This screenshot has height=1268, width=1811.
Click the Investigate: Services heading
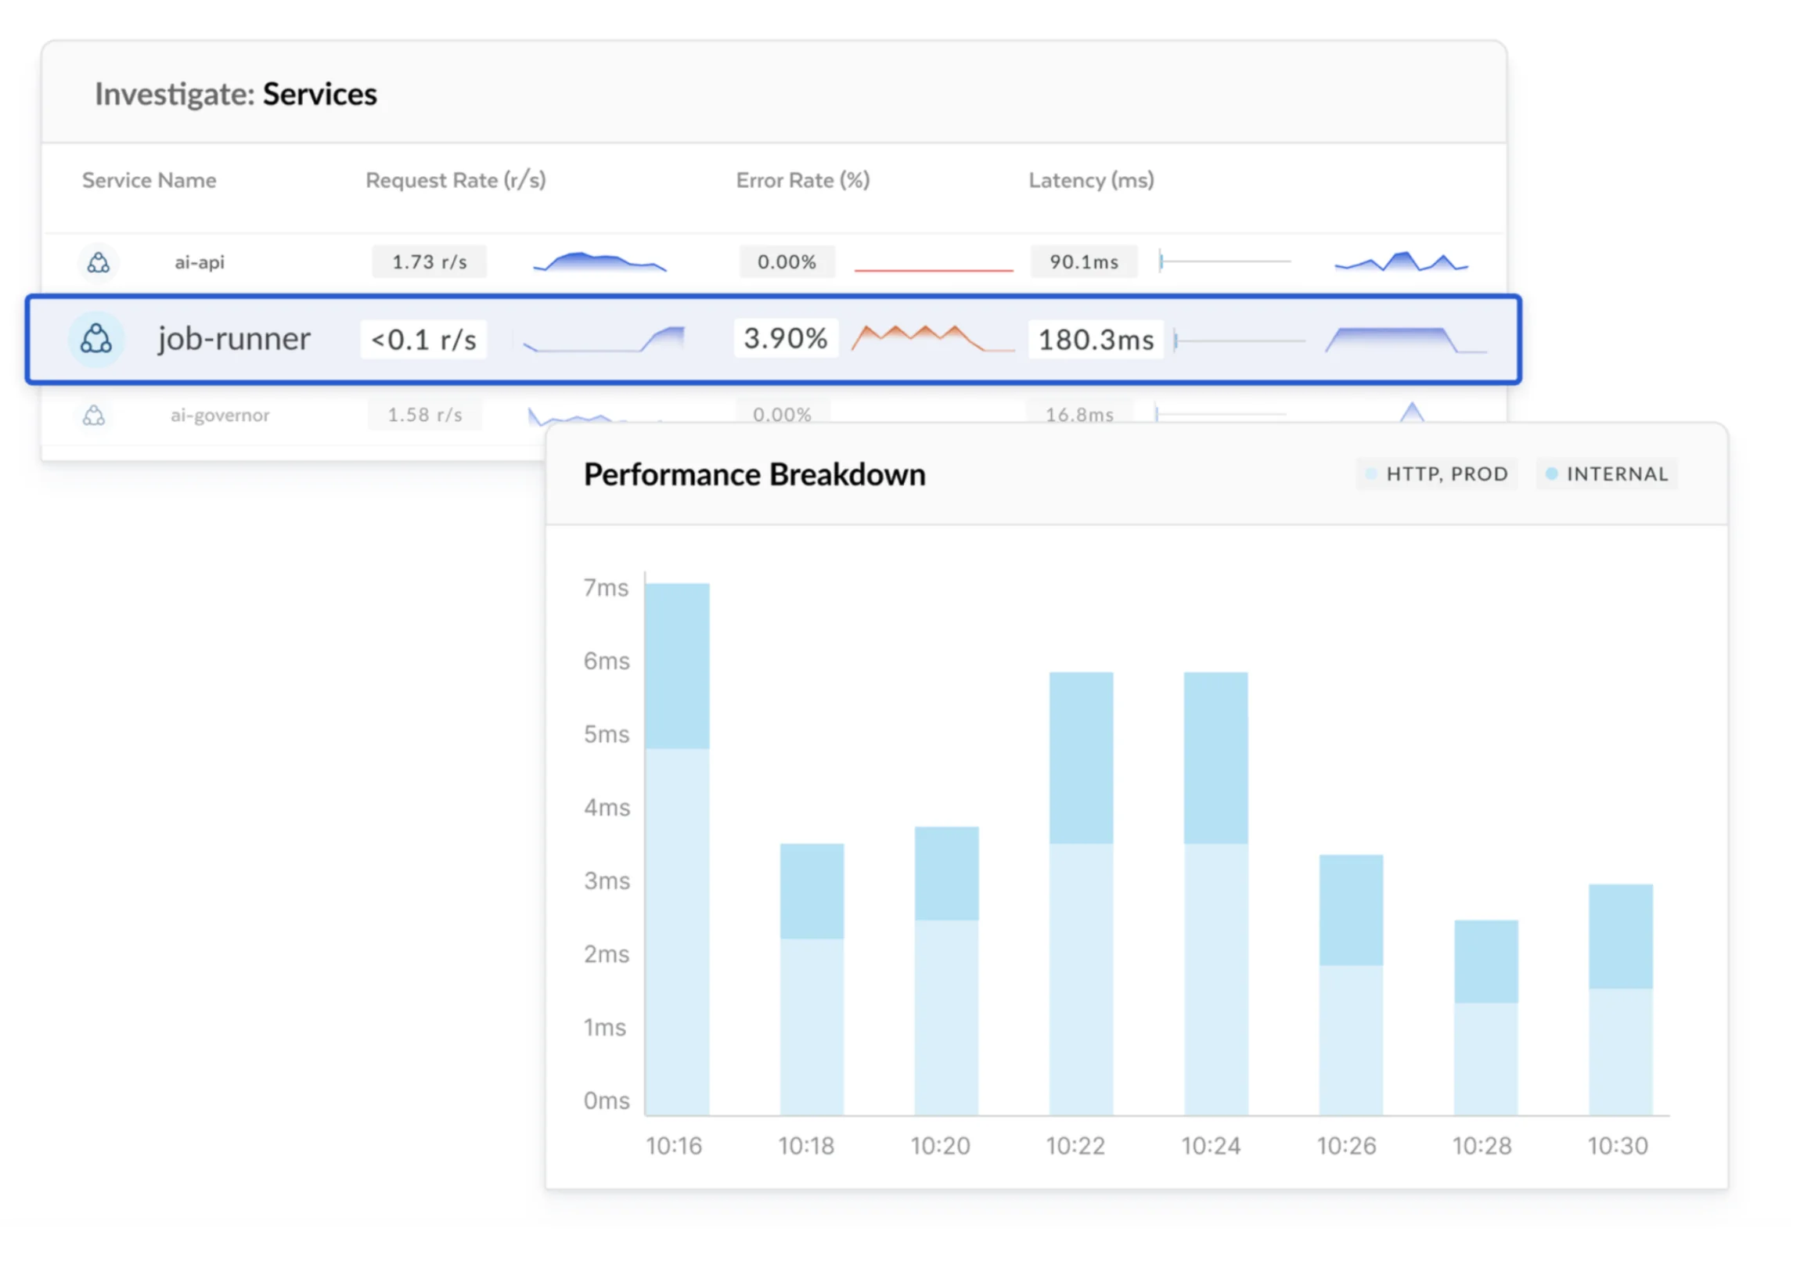236,94
